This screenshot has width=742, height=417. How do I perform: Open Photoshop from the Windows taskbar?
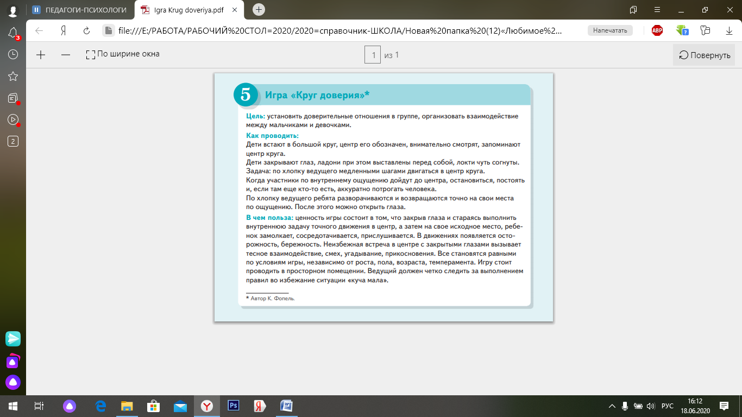[x=234, y=406]
